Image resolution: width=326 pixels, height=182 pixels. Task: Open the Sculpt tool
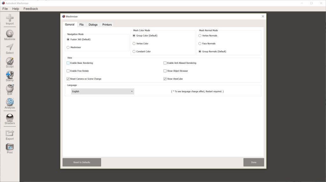click(x=10, y=63)
